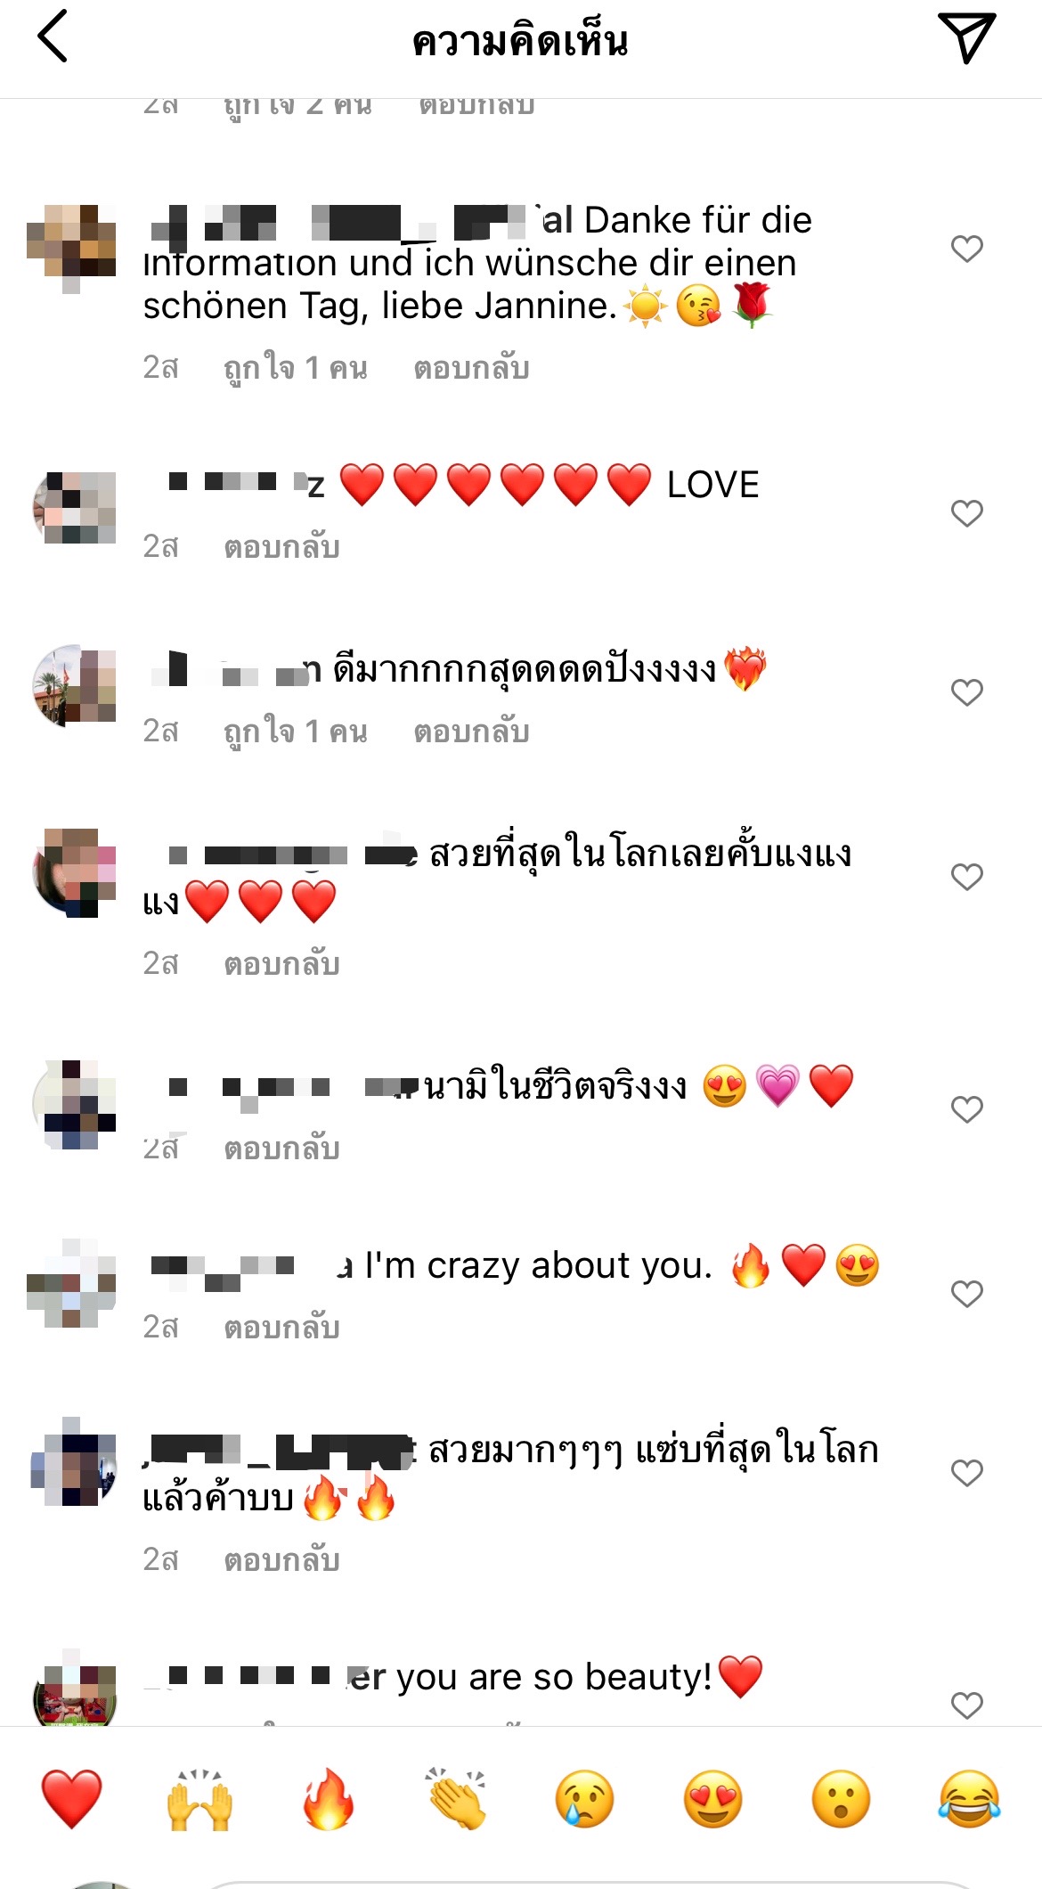Insert the laughing tears quick emoji
This screenshot has height=1889, width=1042.
click(969, 1799)
